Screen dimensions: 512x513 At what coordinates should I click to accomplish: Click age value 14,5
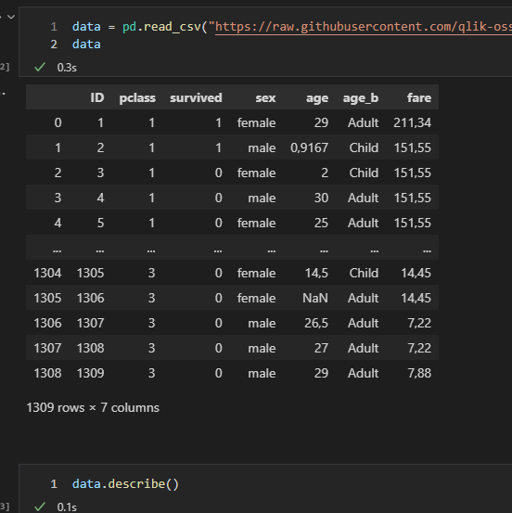316,273
